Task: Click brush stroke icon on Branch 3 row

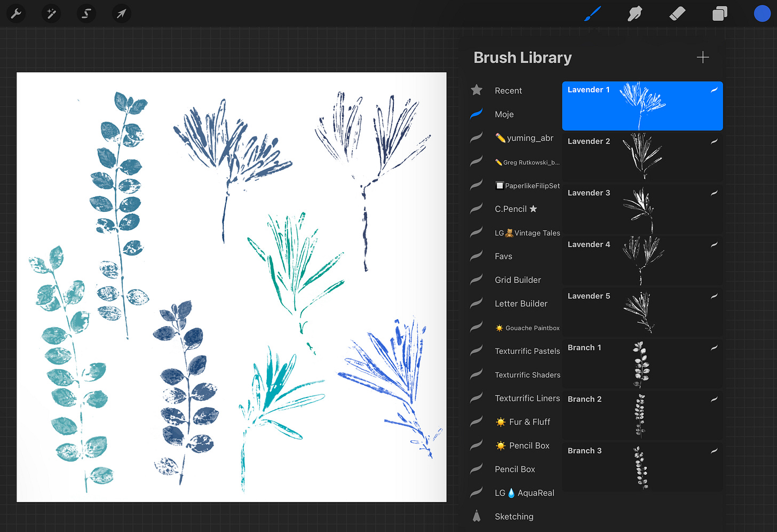Action: [x=714, y=451]
